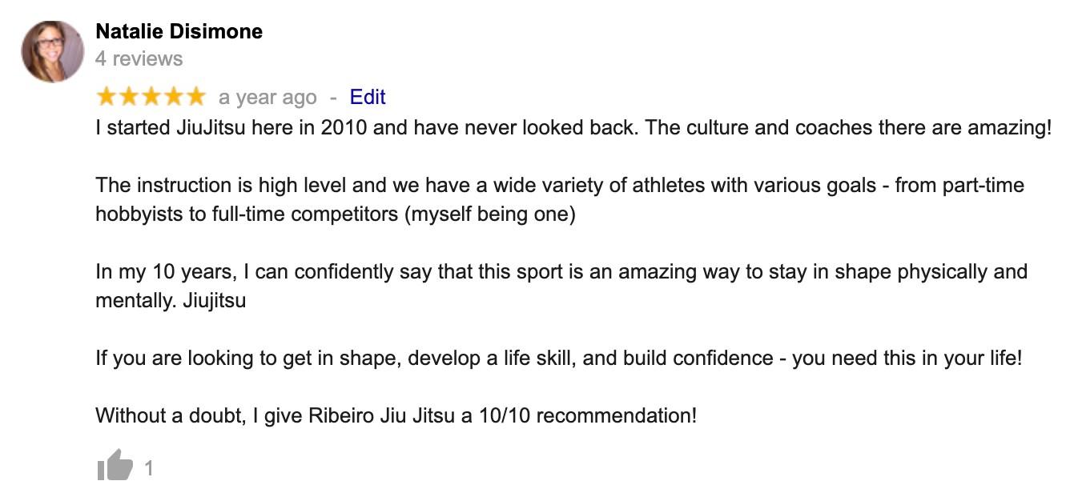Click the 'a year ago' timestamp
This screenshot has width=1078, height=501.
click(267, 98)
